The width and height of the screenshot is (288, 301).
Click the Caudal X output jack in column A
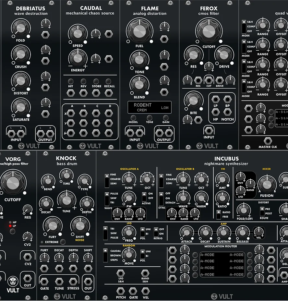click(x=70, y=113)
